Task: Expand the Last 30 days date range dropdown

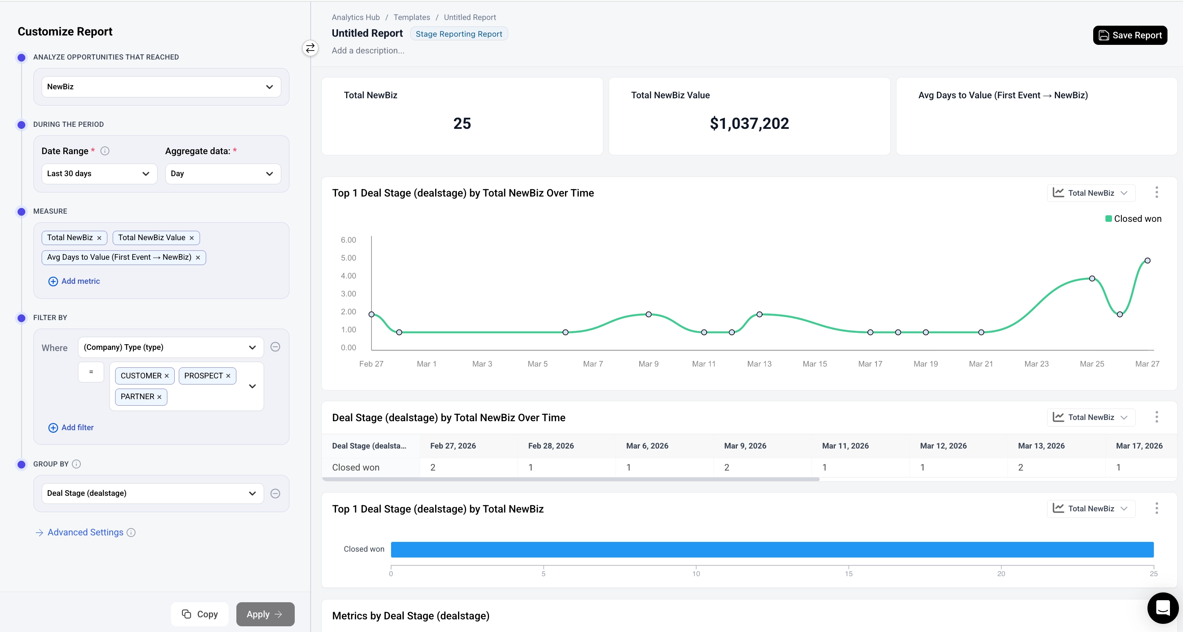Action: (x=99, y=173)
